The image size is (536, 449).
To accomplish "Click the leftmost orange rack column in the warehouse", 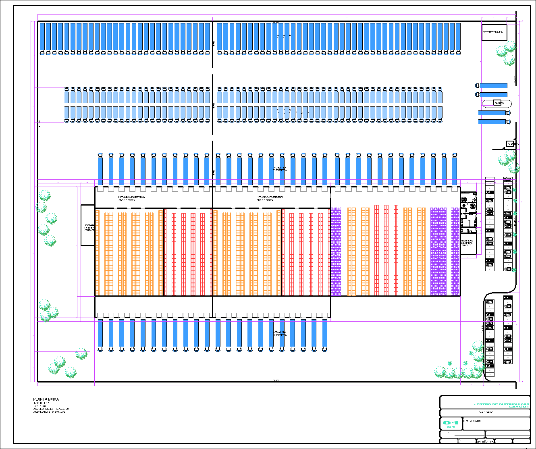I will 98,253.
